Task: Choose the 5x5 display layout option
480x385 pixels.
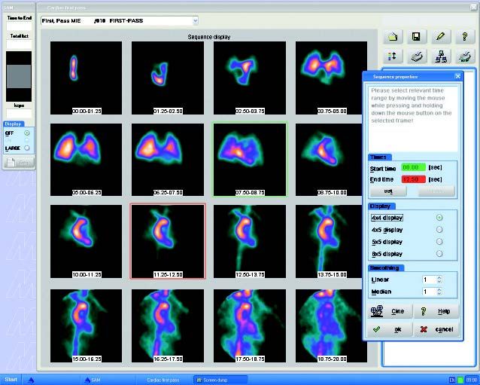Action: (x=439, y=242)
